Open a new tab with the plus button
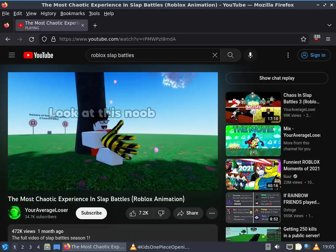336x252 pixels. coord(95,26)
